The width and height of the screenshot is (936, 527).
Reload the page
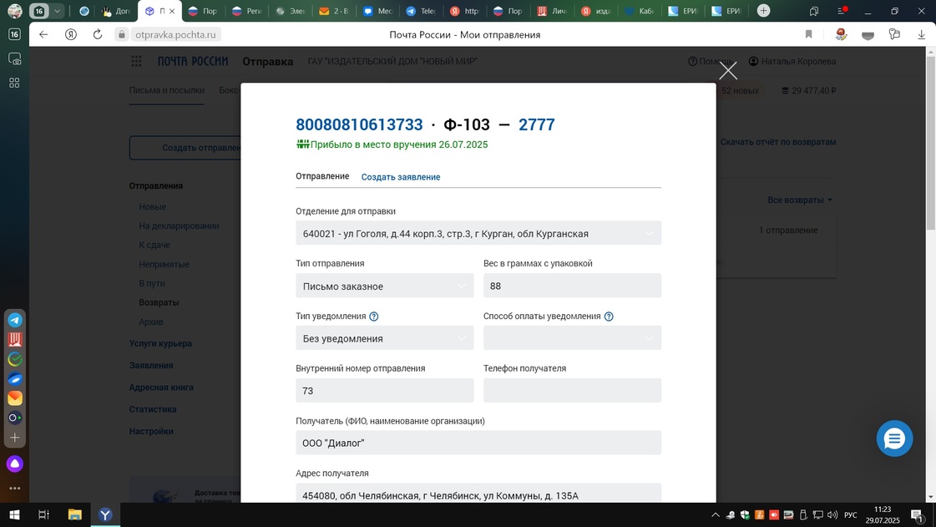click(98, 34)
